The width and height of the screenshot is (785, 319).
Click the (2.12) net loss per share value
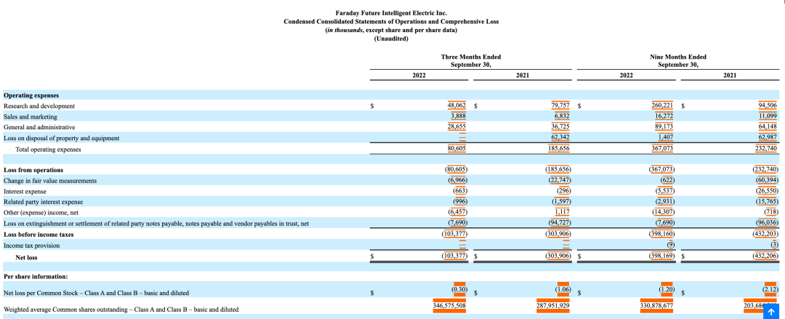(772, 289)
